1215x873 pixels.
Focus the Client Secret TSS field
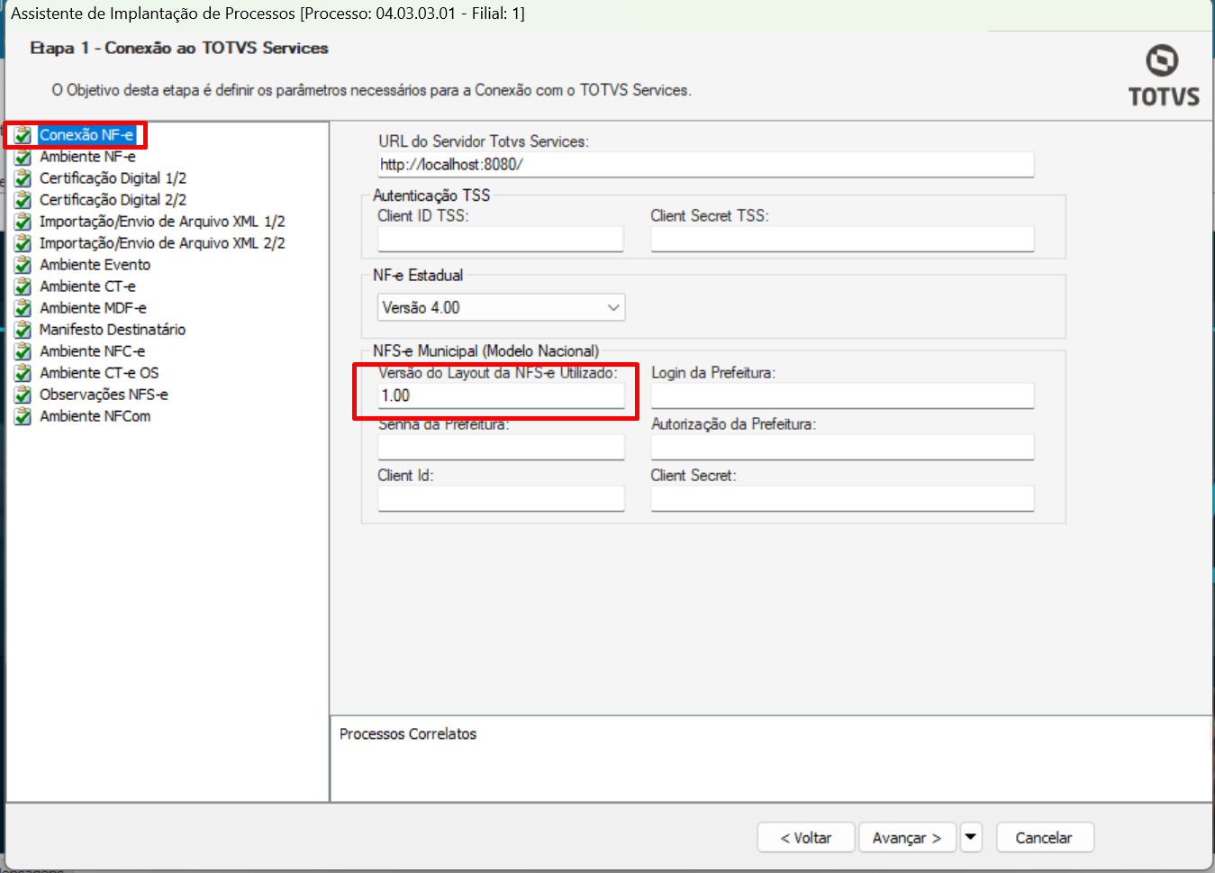coord(842,239)
